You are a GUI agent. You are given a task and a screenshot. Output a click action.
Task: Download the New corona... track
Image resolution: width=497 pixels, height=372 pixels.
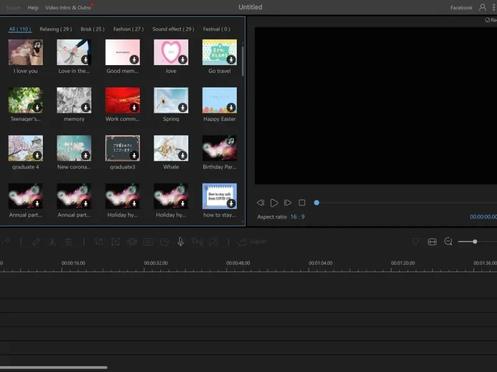[x=86, y=156]
